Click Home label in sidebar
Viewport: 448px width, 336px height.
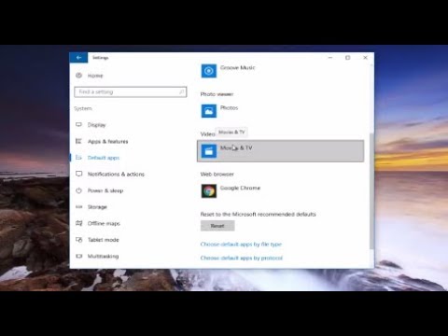coord(95,76)
